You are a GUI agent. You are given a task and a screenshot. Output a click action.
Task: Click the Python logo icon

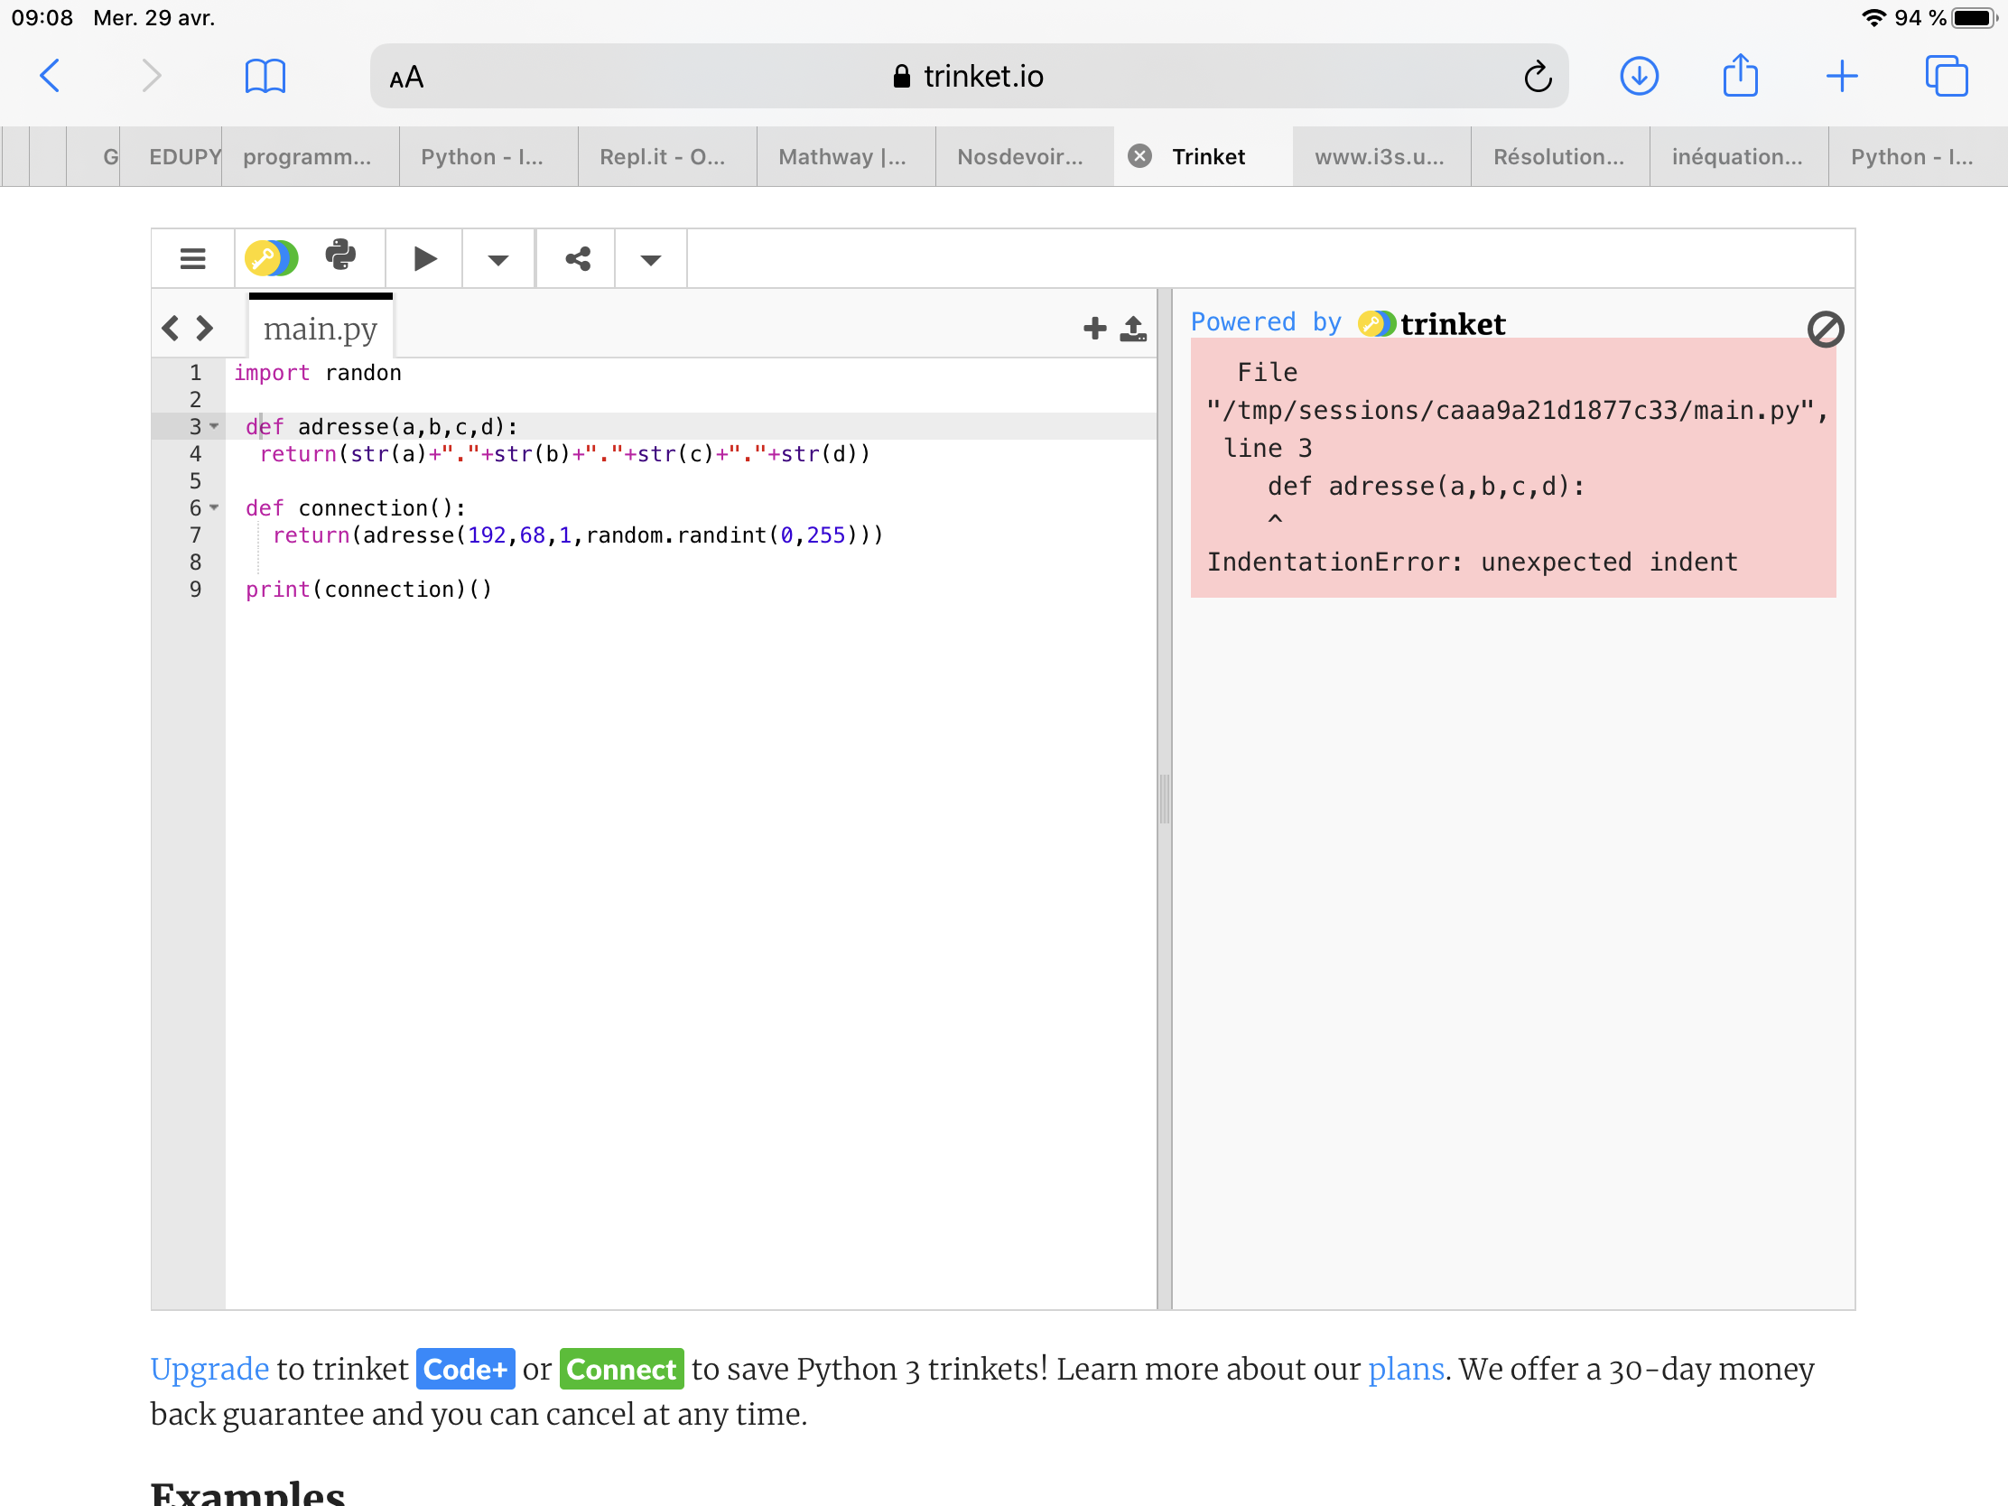340,256
